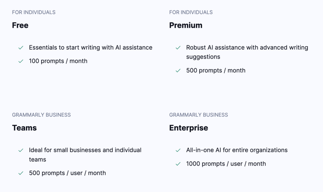Click checkmark beside Robust AI assistance
This screenshot has width=323, height=192.
point(178,48)
